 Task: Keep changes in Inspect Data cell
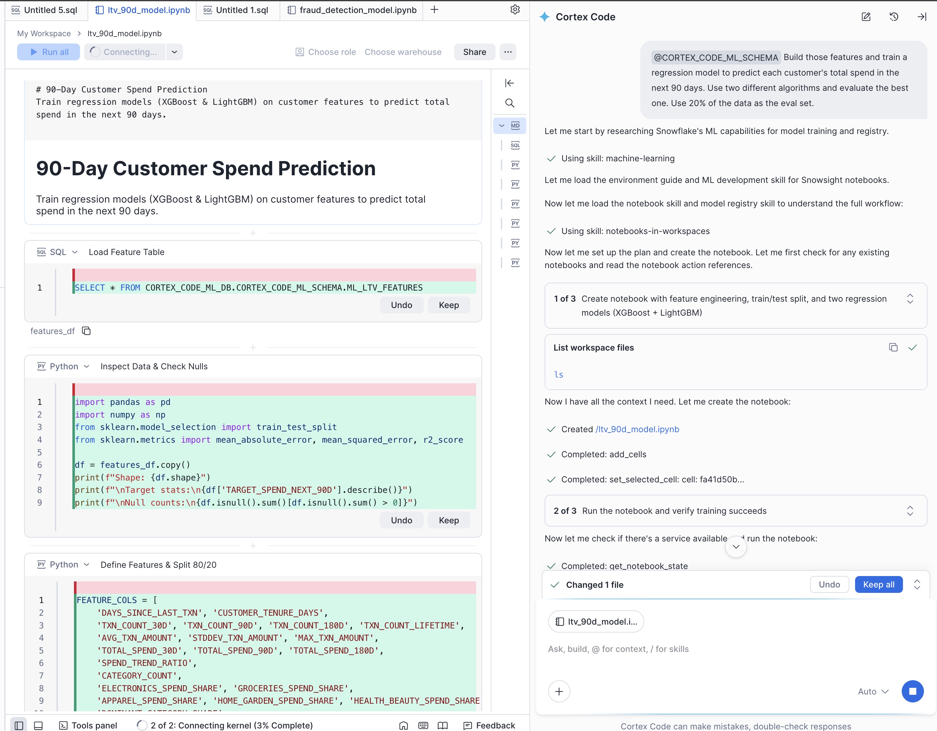coord(449,520)
